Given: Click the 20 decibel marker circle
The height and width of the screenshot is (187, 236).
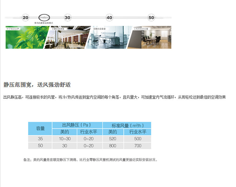Looking at the screenshot, I should point(26,18).
